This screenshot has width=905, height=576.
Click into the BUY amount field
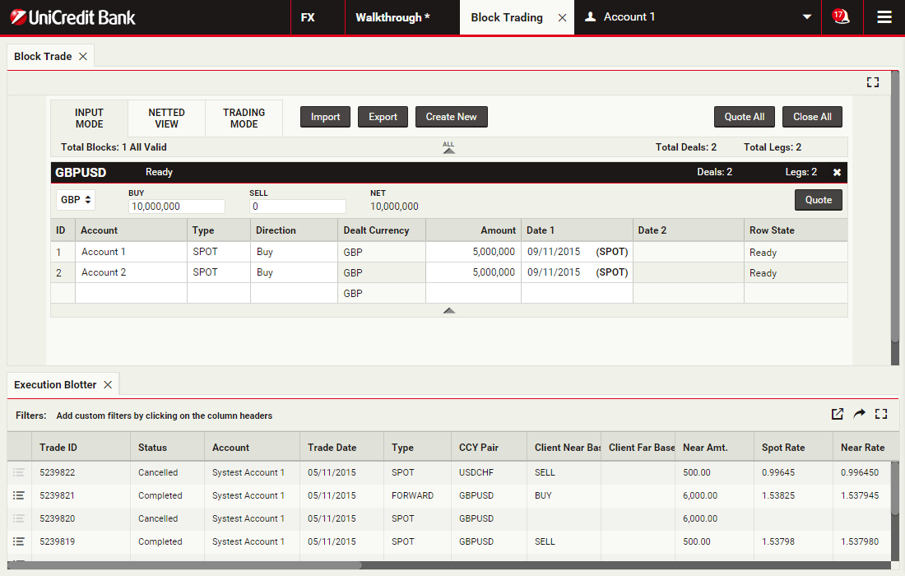coord(176,207)
